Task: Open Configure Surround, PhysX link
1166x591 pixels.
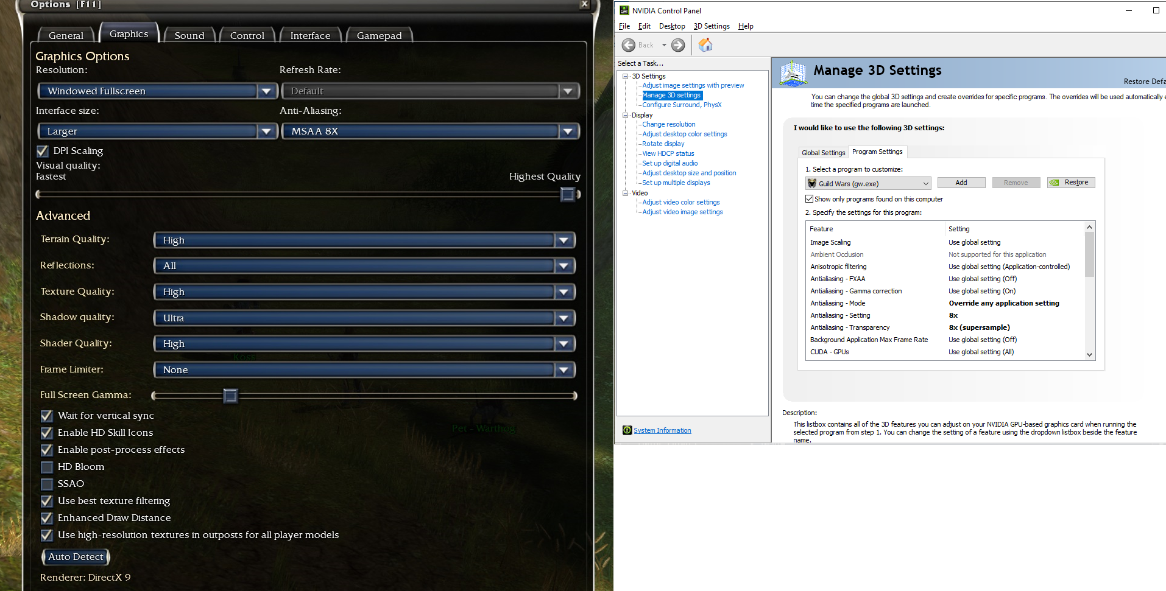Action: [682, 105]
